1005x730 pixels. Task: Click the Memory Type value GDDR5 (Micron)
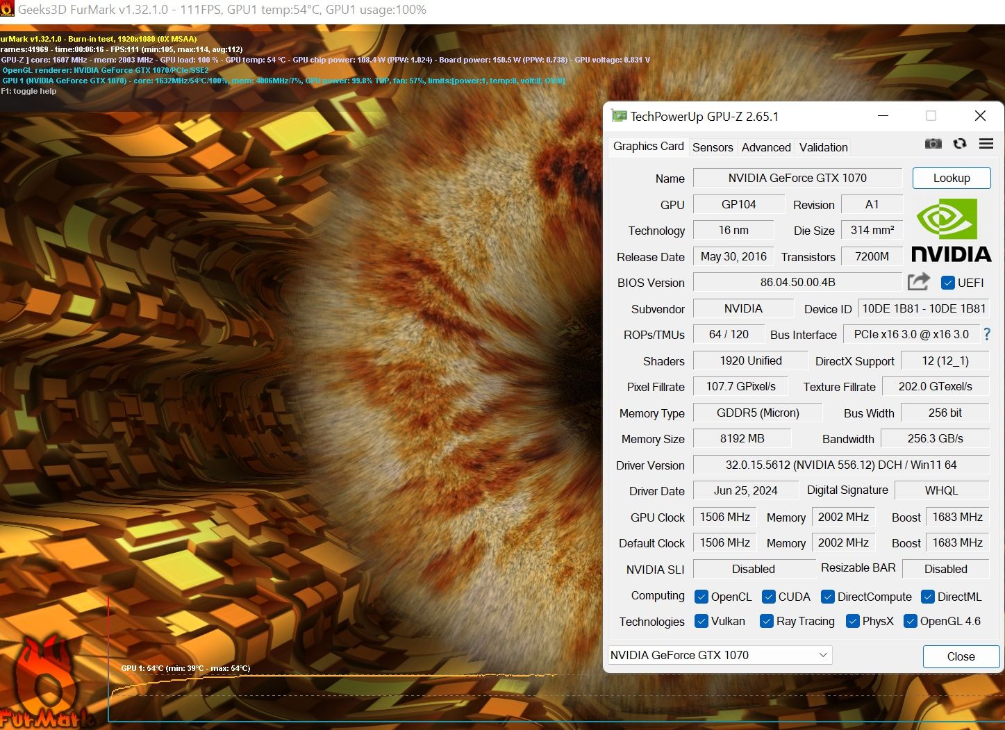tap(758, 413)
